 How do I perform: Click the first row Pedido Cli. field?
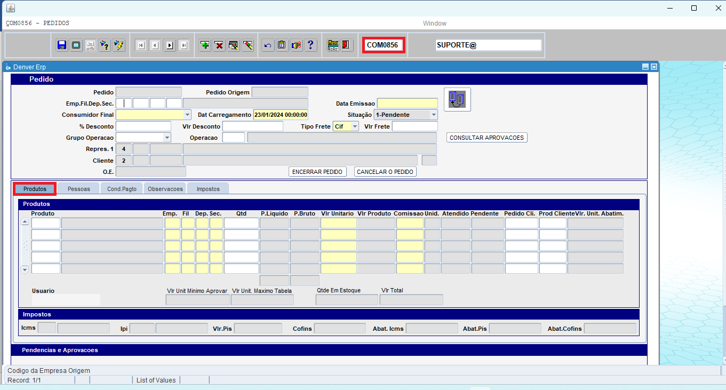click(522, 223)
